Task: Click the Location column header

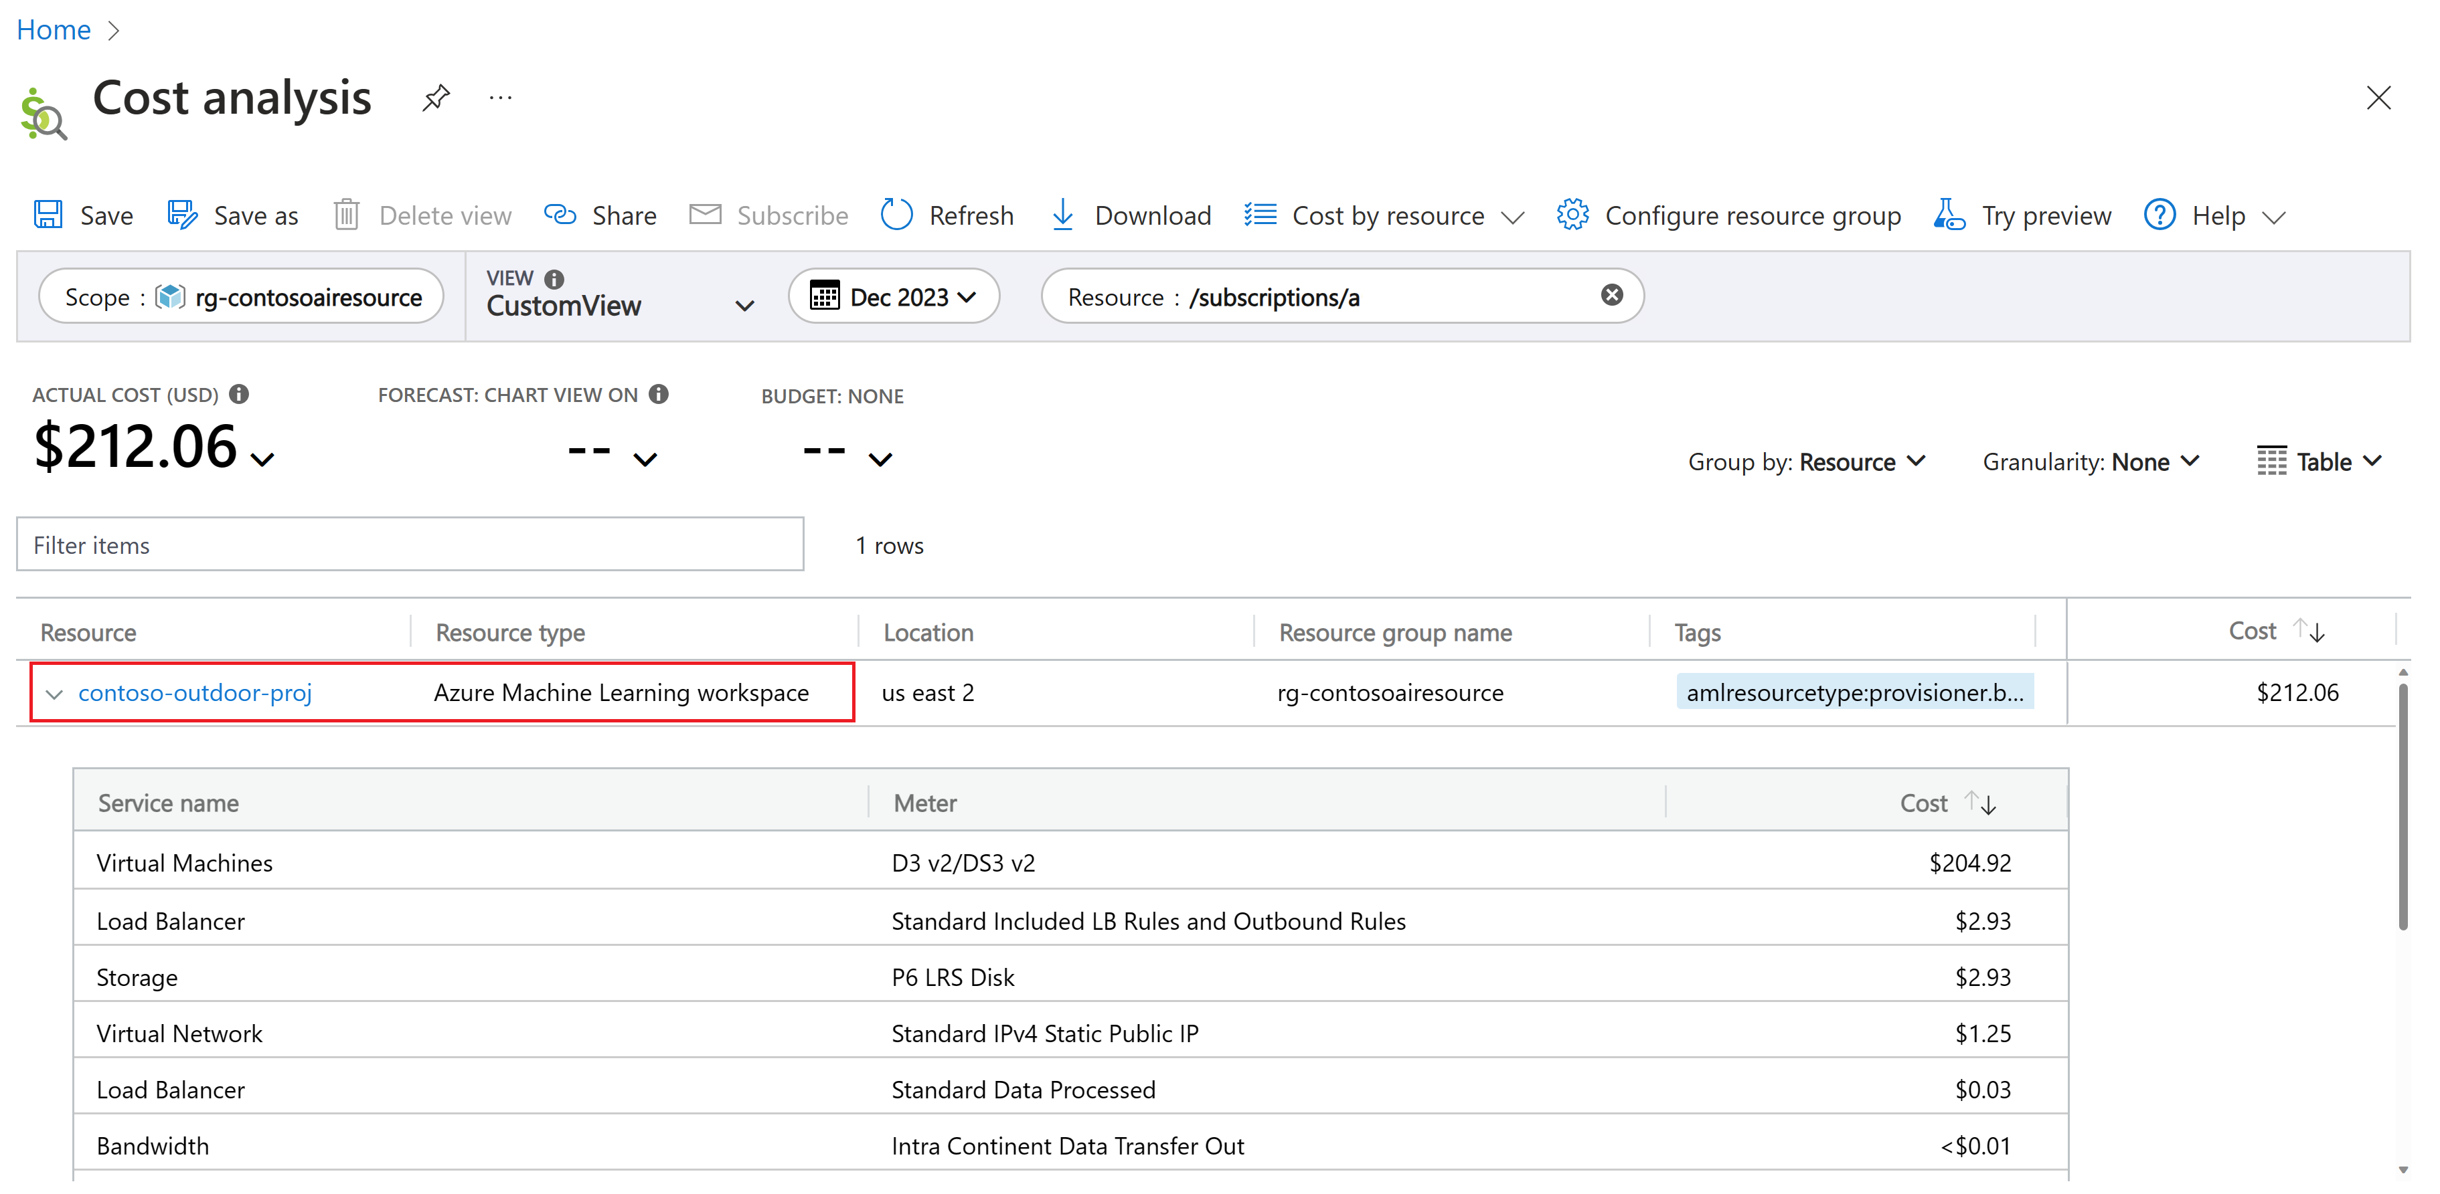Action: [x=928, y=631]
